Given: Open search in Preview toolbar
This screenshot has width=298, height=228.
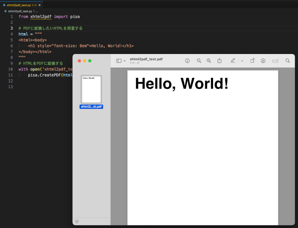Looking at the screenshot, I should [x=288, y=61].
